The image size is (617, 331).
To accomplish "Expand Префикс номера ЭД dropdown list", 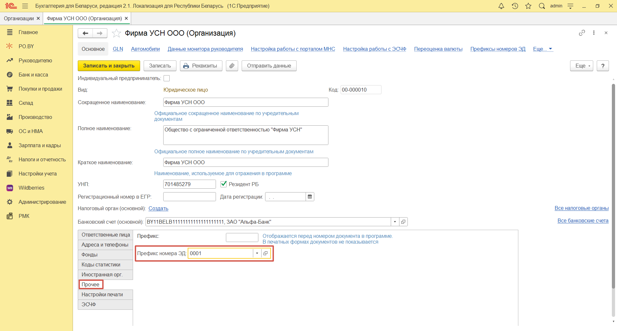I will pos(257,254).
